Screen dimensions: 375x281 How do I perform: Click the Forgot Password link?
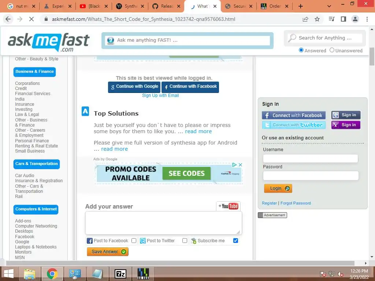point(296,203)
